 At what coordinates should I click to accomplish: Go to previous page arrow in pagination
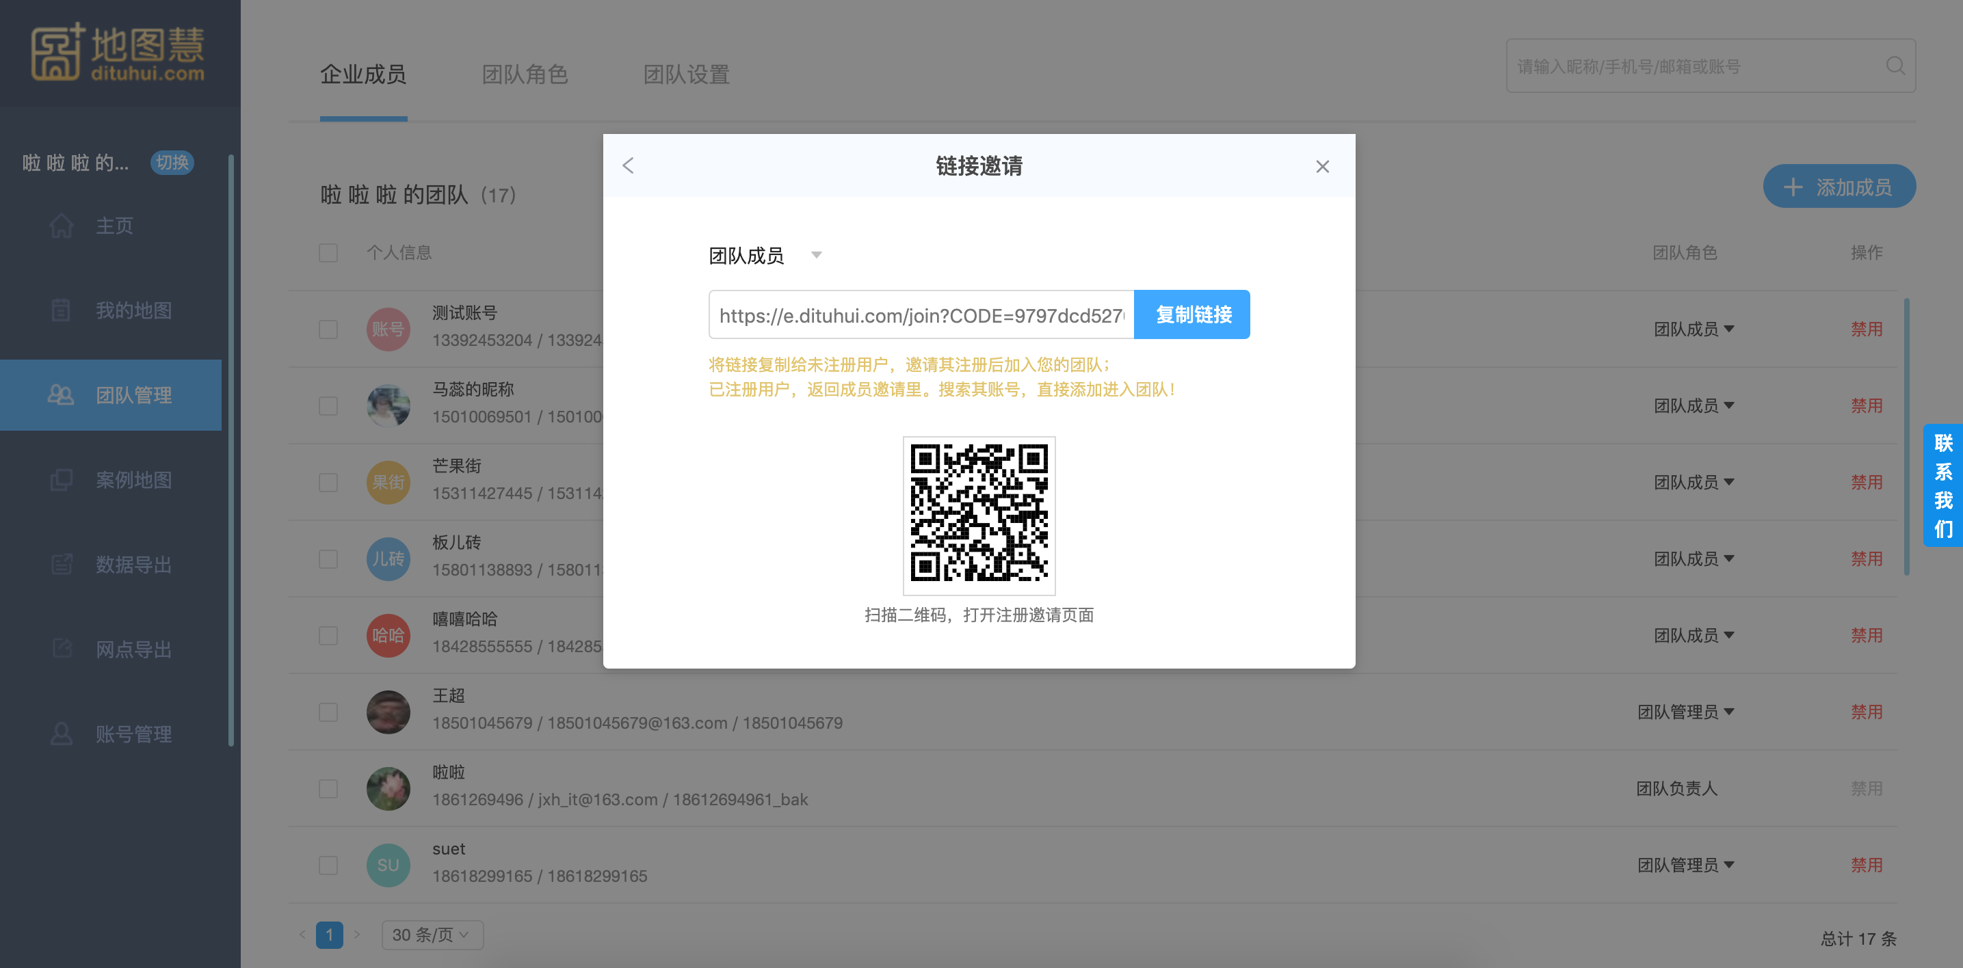tap(302, 934)
